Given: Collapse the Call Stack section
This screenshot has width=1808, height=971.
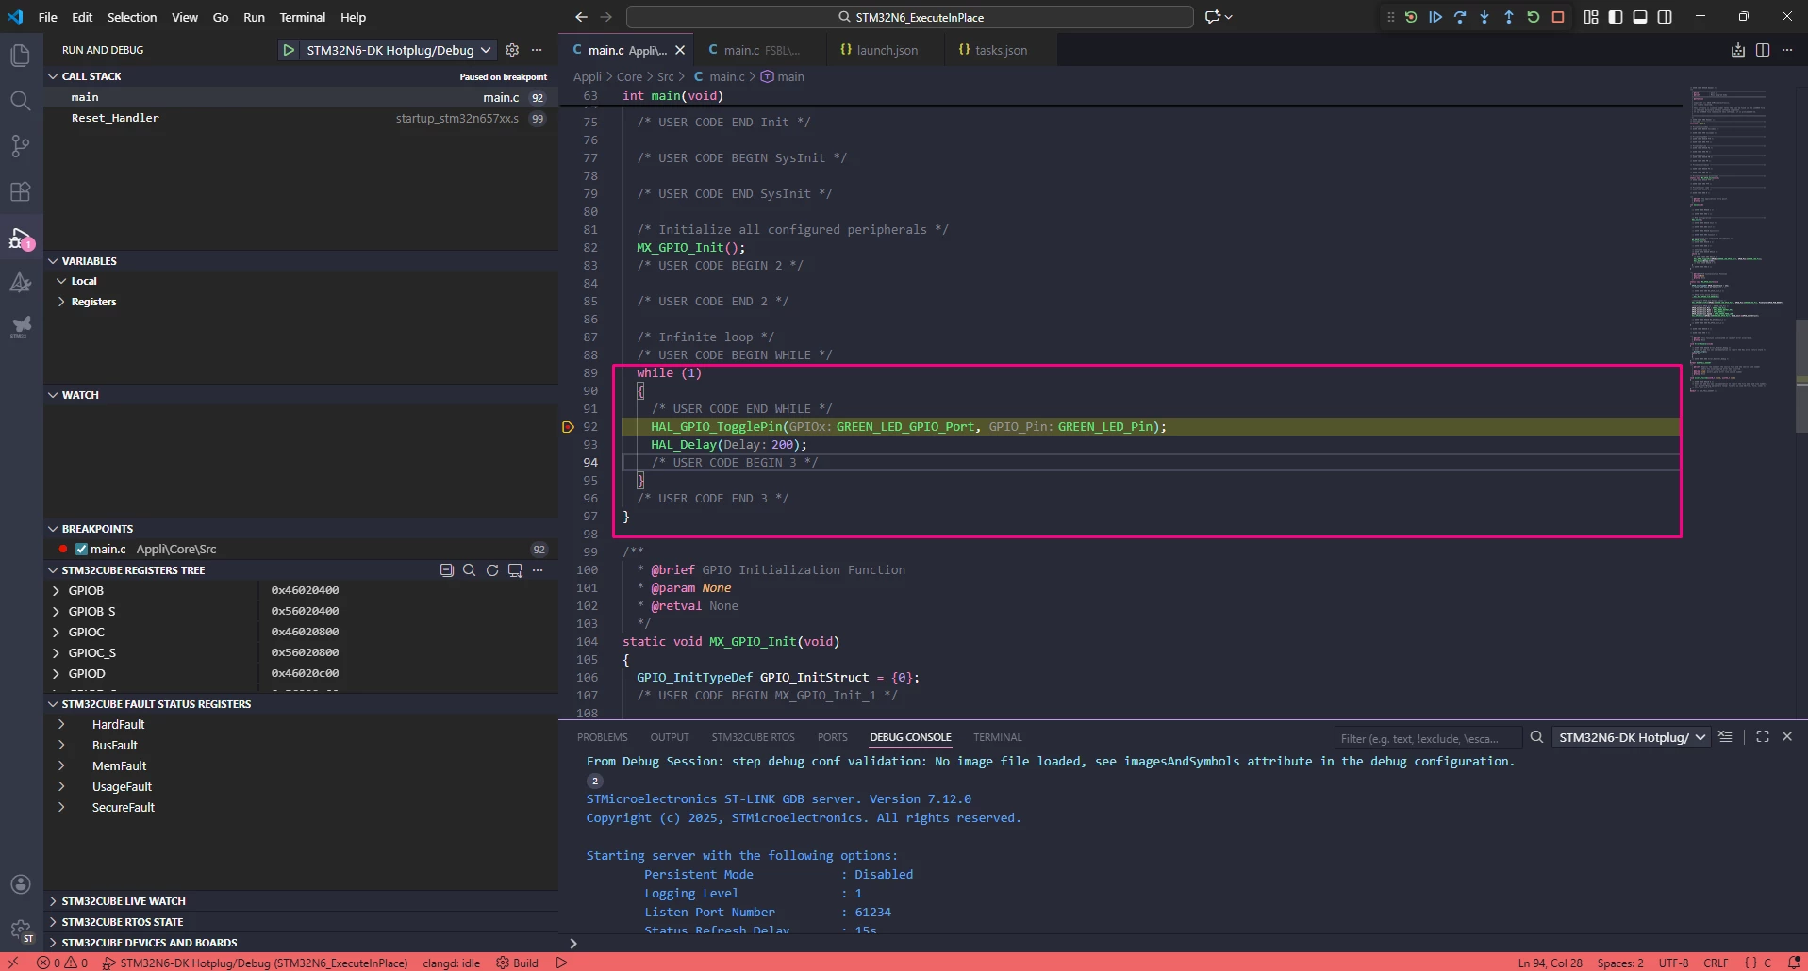Looking at the screenshot, I should pos(53,76).
